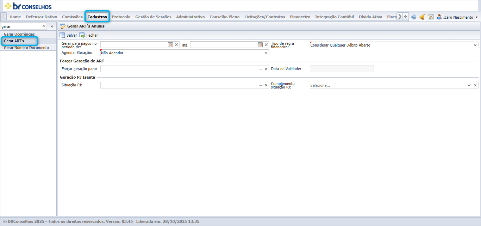The height and width of the screenshot is (226, 481).
Task: Open lookup for Situação PJ
Action: pyautogui.click(x=260, y=85)
